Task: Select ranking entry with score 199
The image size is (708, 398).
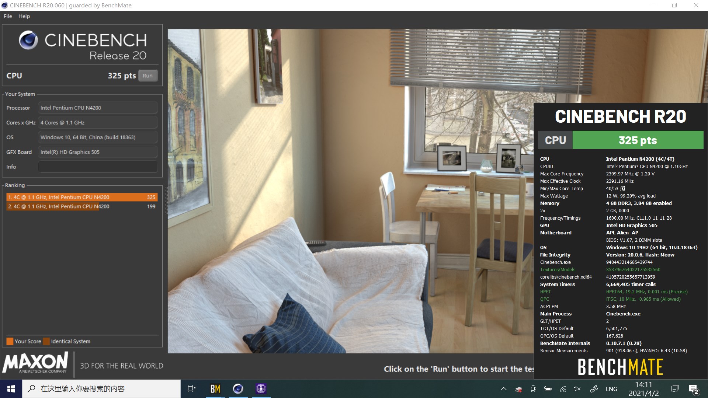Action: [x=82, y=206]
